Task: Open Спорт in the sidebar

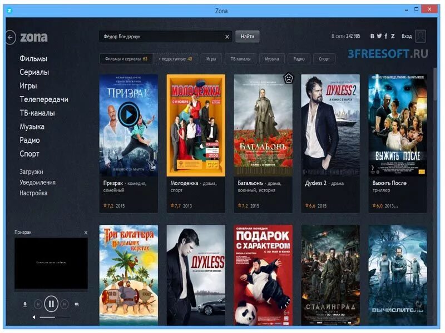Action: [29, 154]
